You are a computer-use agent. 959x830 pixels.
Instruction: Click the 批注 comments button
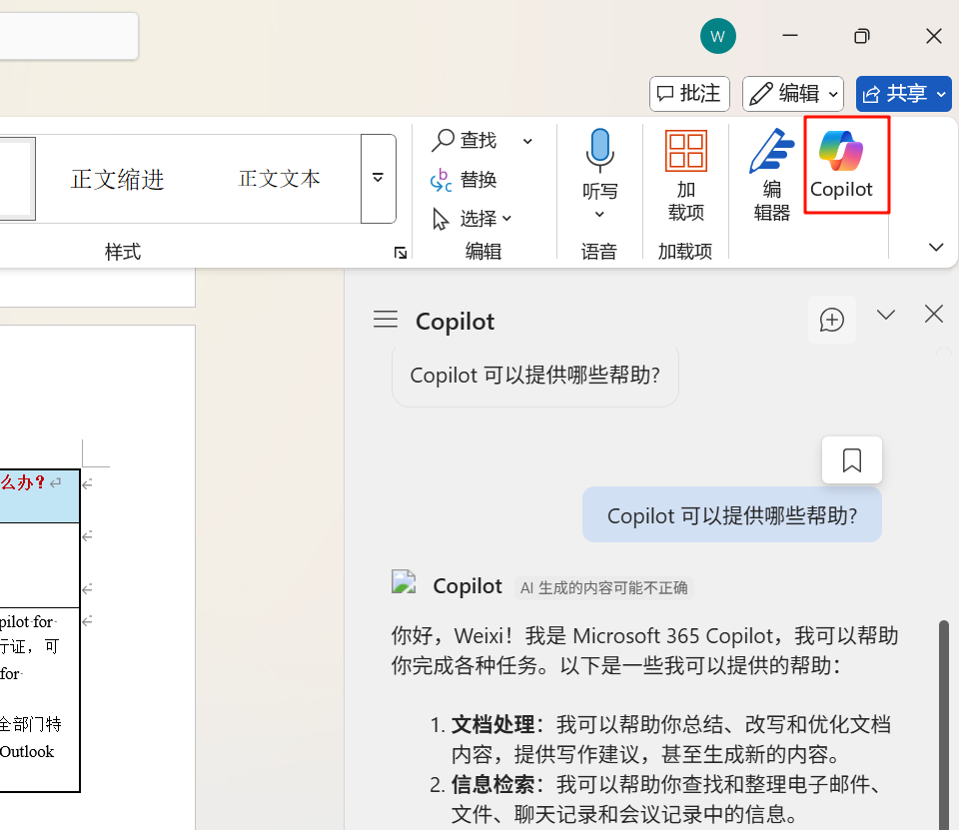click(x=689, y=94)
